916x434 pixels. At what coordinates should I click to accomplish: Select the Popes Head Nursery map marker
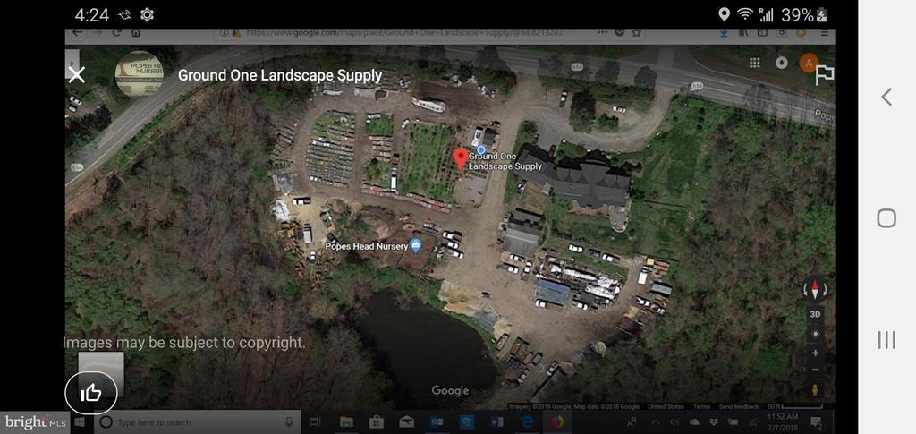click(416, 245)
